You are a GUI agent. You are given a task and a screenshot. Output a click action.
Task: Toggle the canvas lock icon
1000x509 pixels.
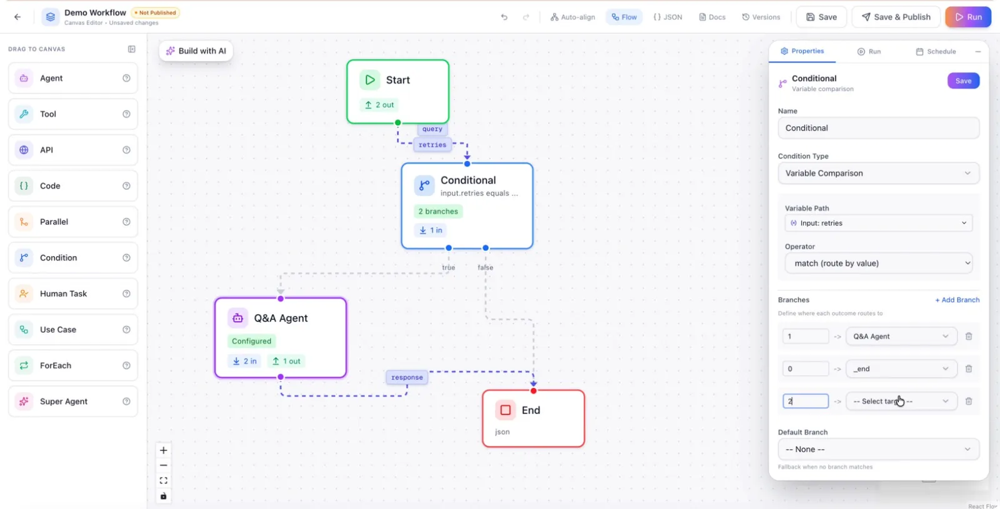(164, 496)
